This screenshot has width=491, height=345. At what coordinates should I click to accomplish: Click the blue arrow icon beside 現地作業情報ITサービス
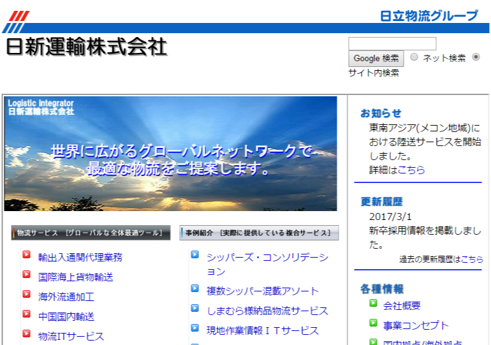(195, 328)
